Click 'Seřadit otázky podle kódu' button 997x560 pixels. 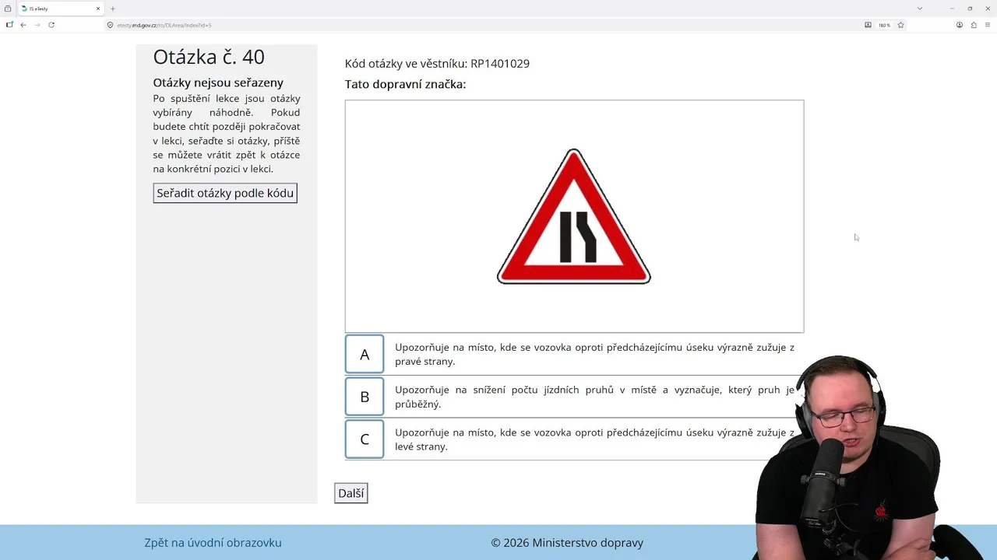[225, 193]
